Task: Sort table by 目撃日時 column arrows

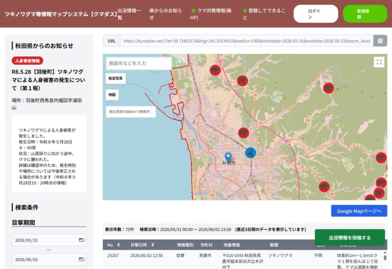Action: point(152,245)
